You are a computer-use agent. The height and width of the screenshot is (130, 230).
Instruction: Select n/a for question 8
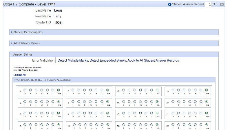pos(107,102)
